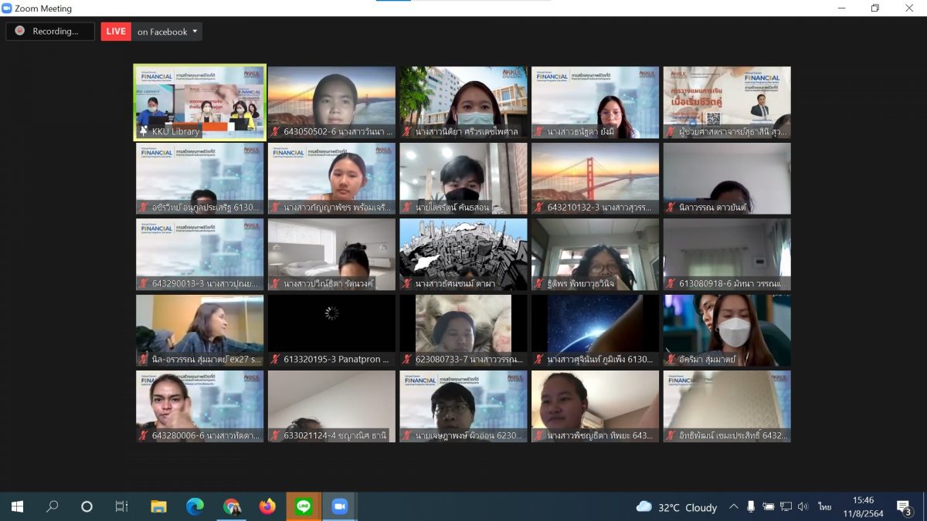Expand the LIVE on Facebook dropdown
This screenshot has height=521, width=927.
point(195,32)
